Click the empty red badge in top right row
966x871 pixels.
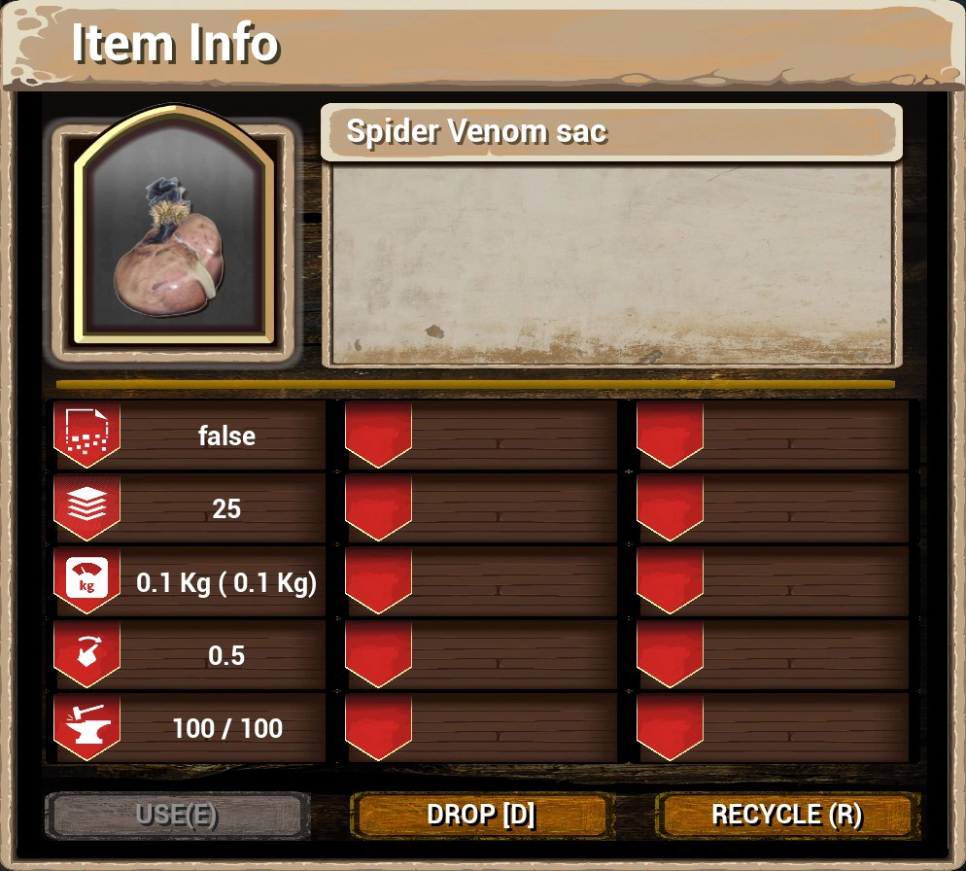(x=670, y=434)
